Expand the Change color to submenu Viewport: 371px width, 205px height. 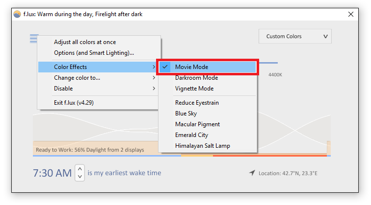tap(98, 78)
